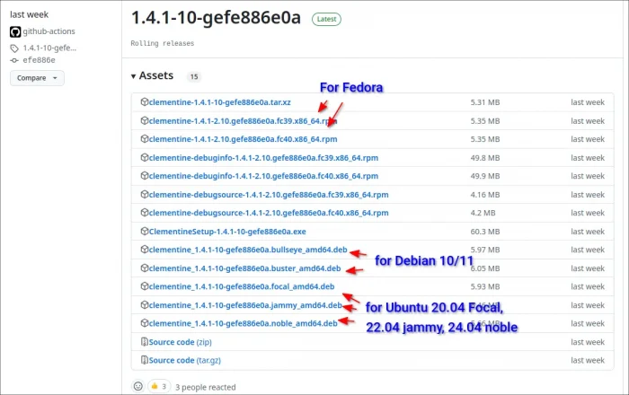Click the 49.9 MB size value

click(x=485, y=176)
